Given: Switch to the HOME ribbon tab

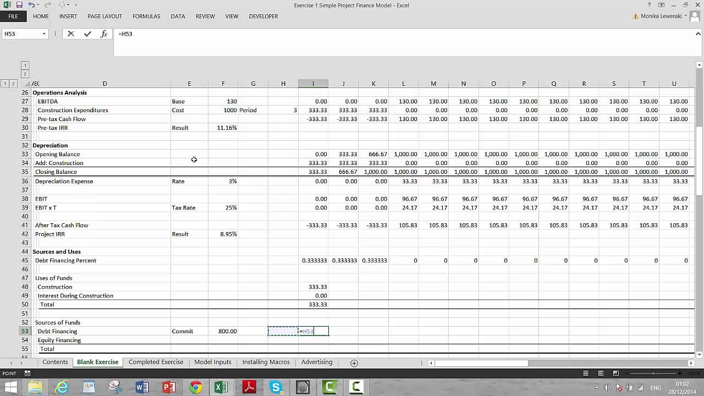Looking at the screenshot, I should click(41, 16).
